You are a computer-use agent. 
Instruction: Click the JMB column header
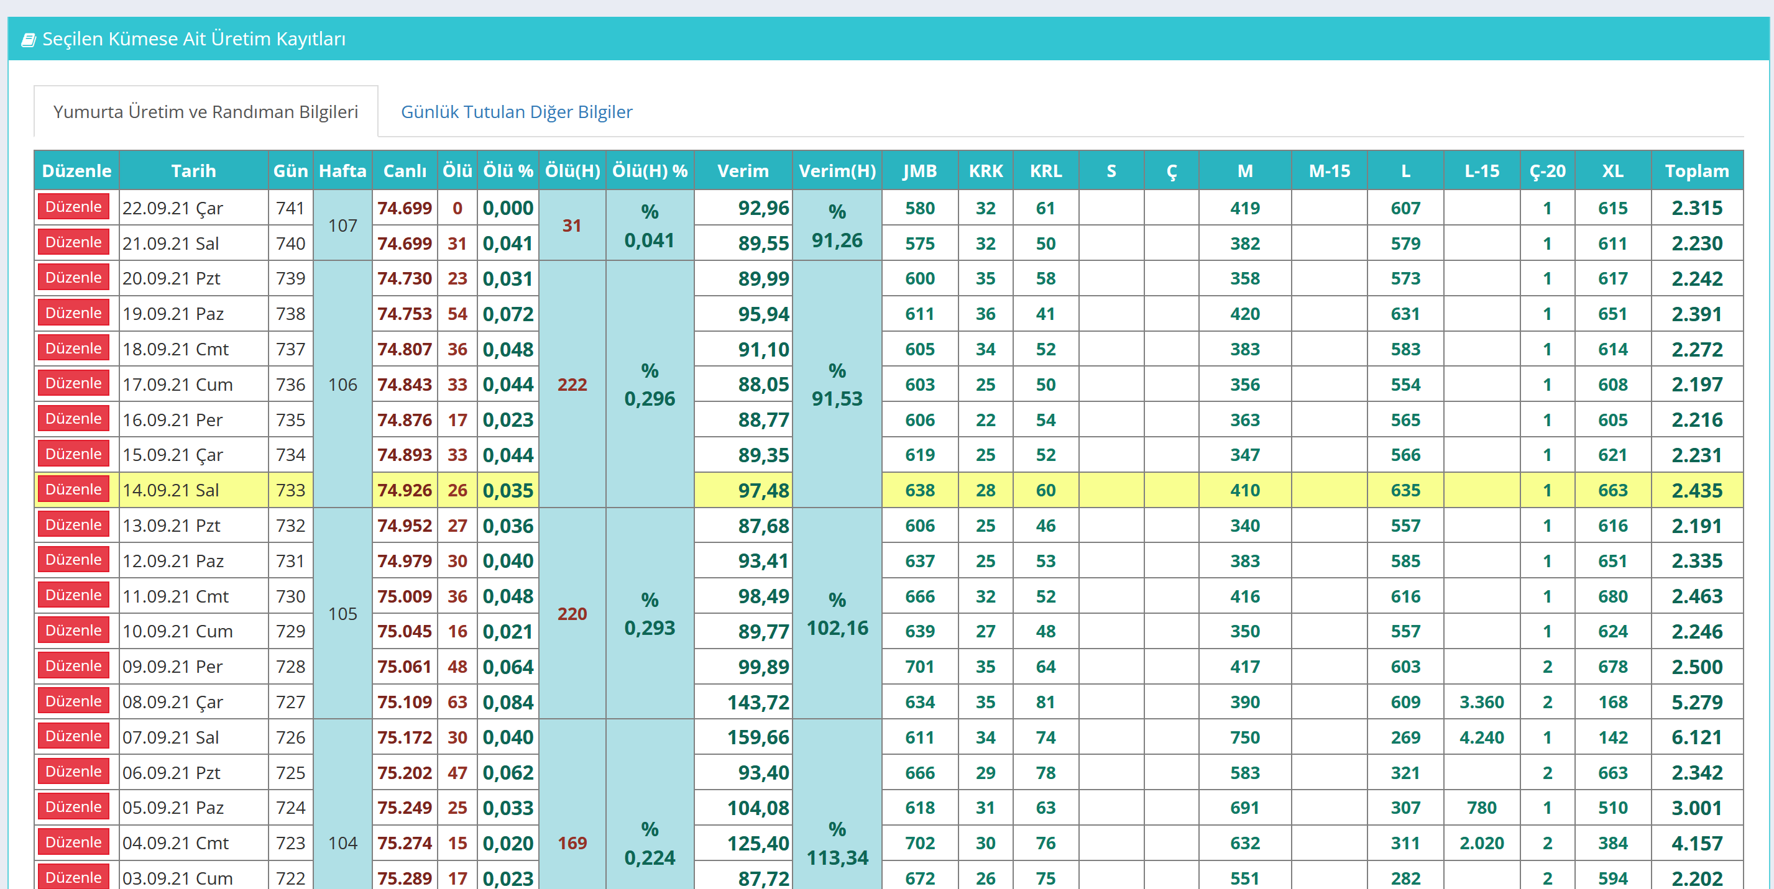[x=920, y=171]
